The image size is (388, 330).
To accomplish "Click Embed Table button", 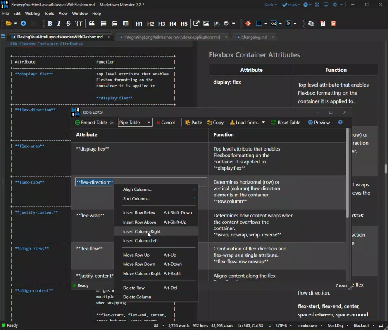I will [x=91, y=123].
